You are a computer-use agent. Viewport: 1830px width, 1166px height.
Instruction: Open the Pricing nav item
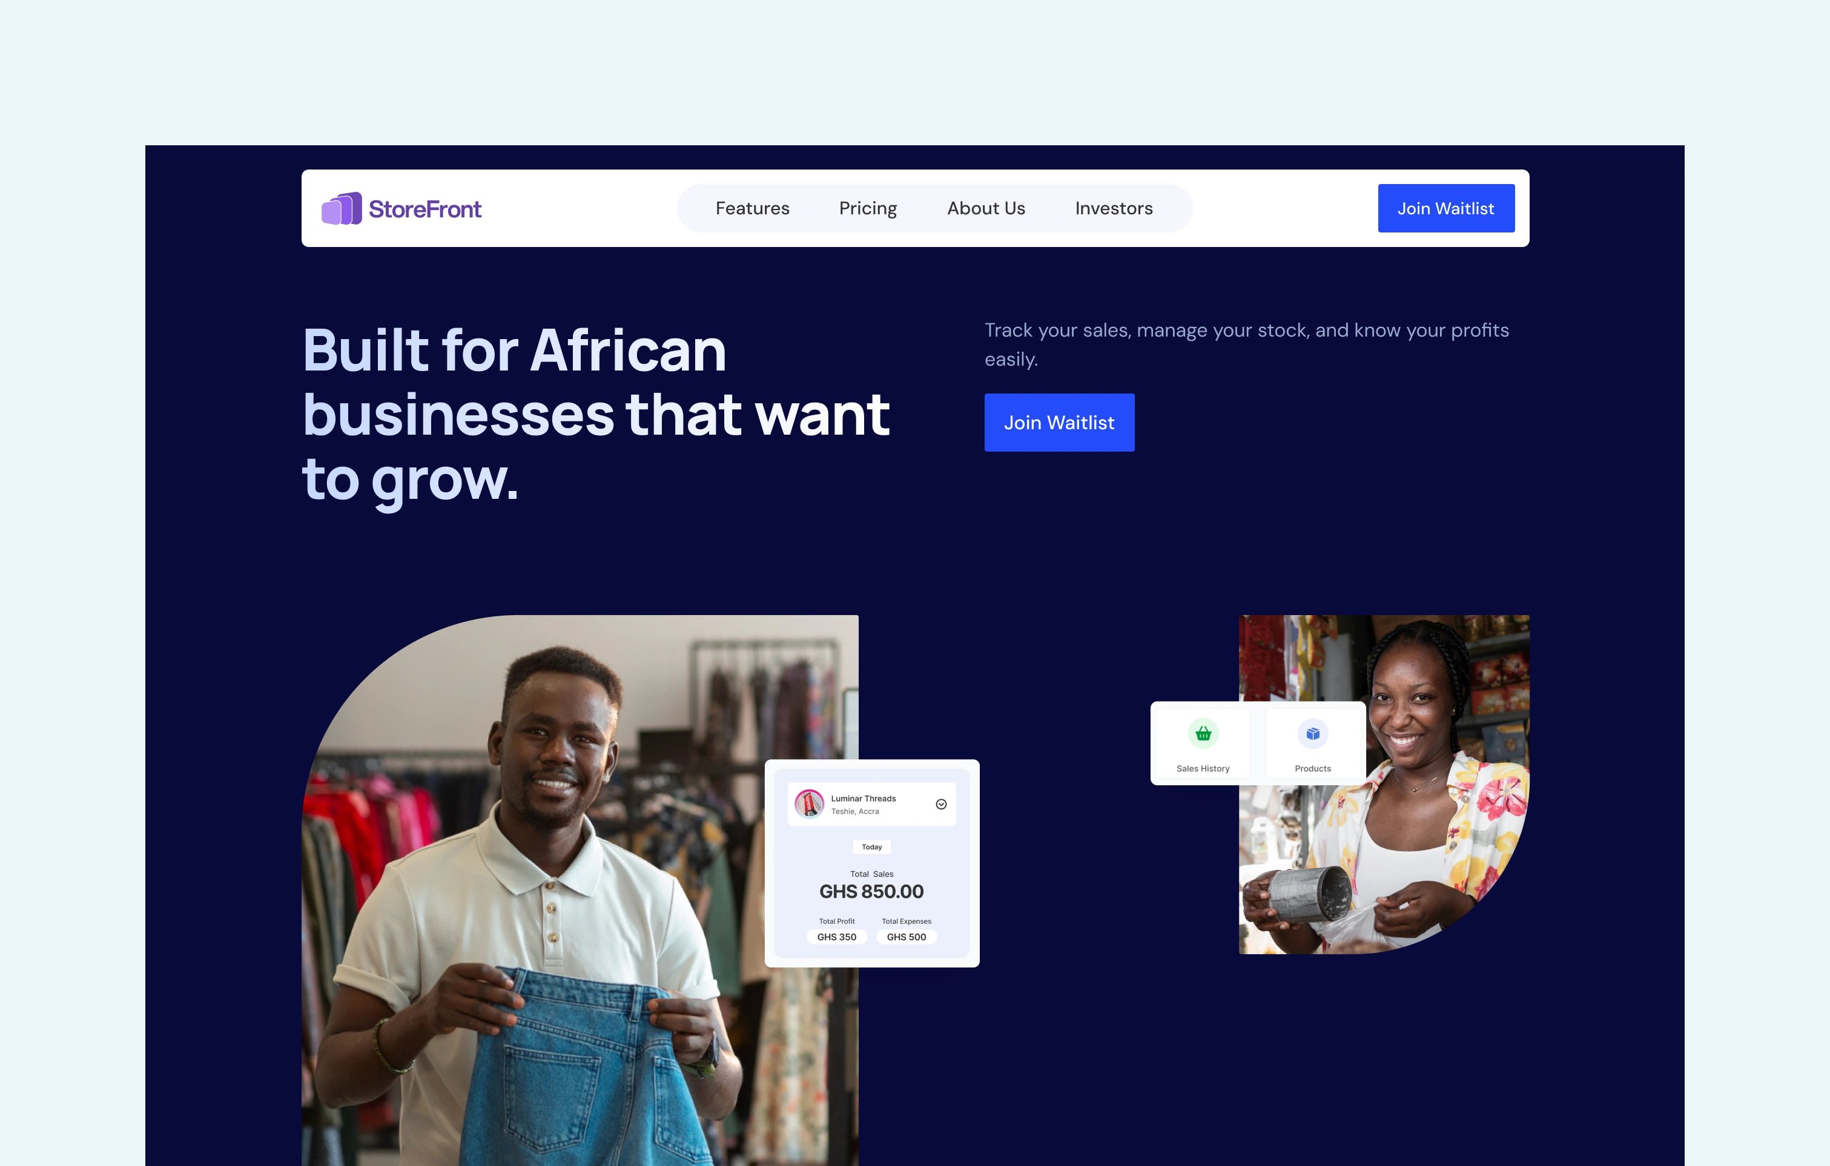[x=868, y=208]
